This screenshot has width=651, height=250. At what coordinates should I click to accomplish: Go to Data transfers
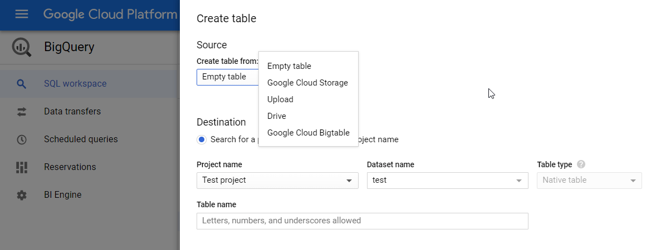pos(90,112)
